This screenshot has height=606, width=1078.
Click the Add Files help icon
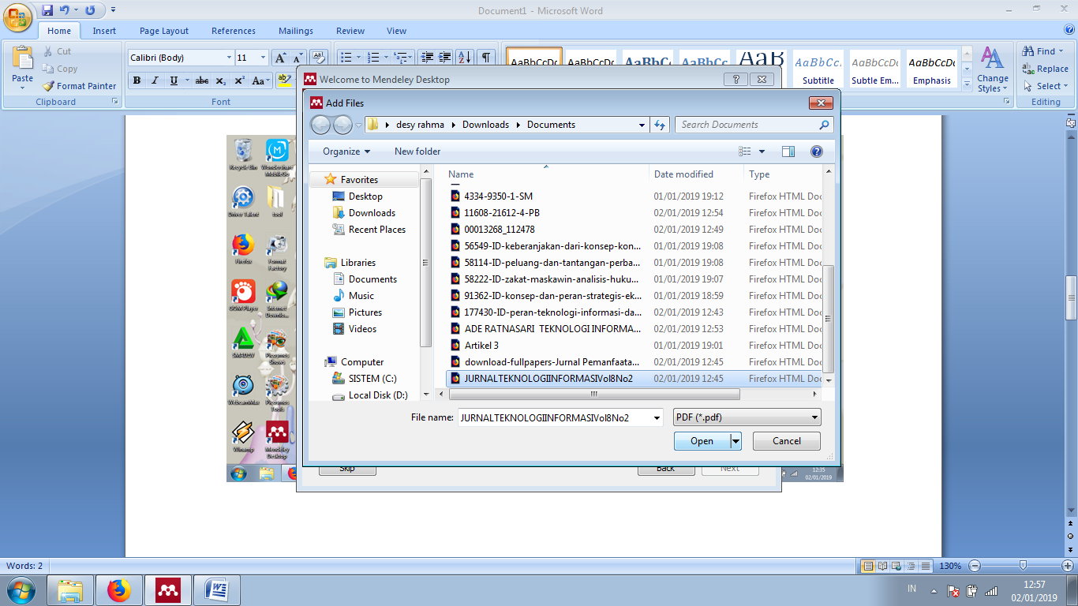pyautogui.click(x=817, y=151)
